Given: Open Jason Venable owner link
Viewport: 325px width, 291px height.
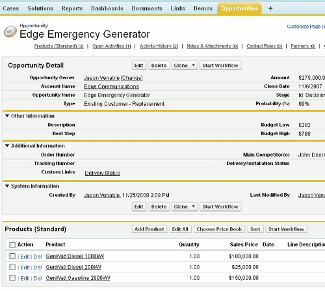Looking at the screenshot, I should [x=101, y=78].
